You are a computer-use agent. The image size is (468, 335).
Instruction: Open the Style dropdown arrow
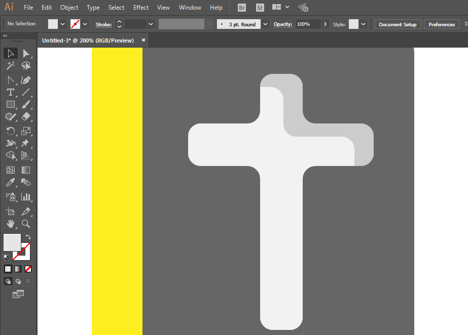point(363,24)
